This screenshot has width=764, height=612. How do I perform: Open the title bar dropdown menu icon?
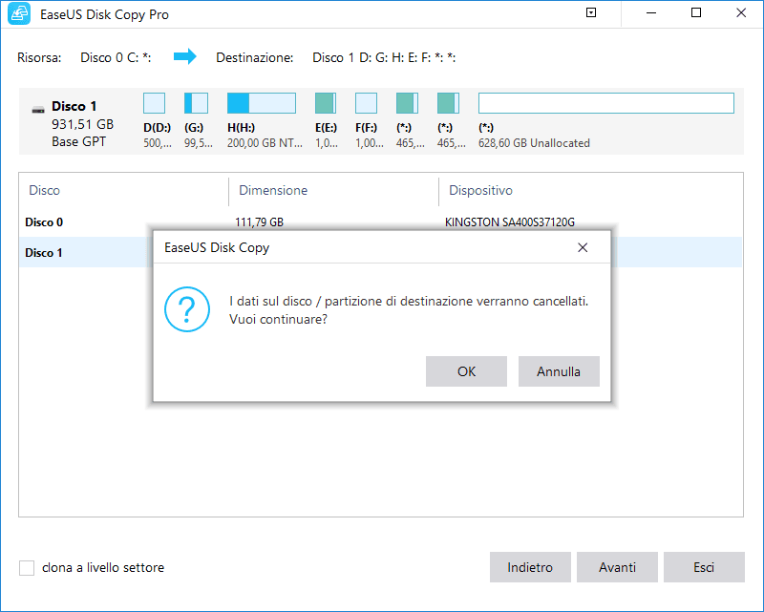(591, 12)
